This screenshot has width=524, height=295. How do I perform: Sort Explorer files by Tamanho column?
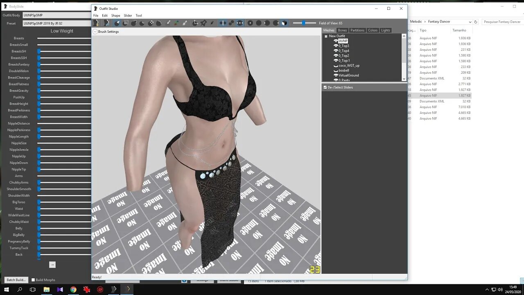point(459,30)
